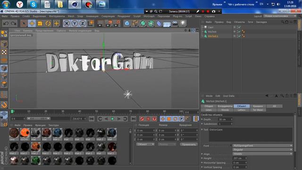Image resolution: width=302 pixels, height=170 pixels.
Task: Open the Объект tab in Attributes
Action: [242, 106]
